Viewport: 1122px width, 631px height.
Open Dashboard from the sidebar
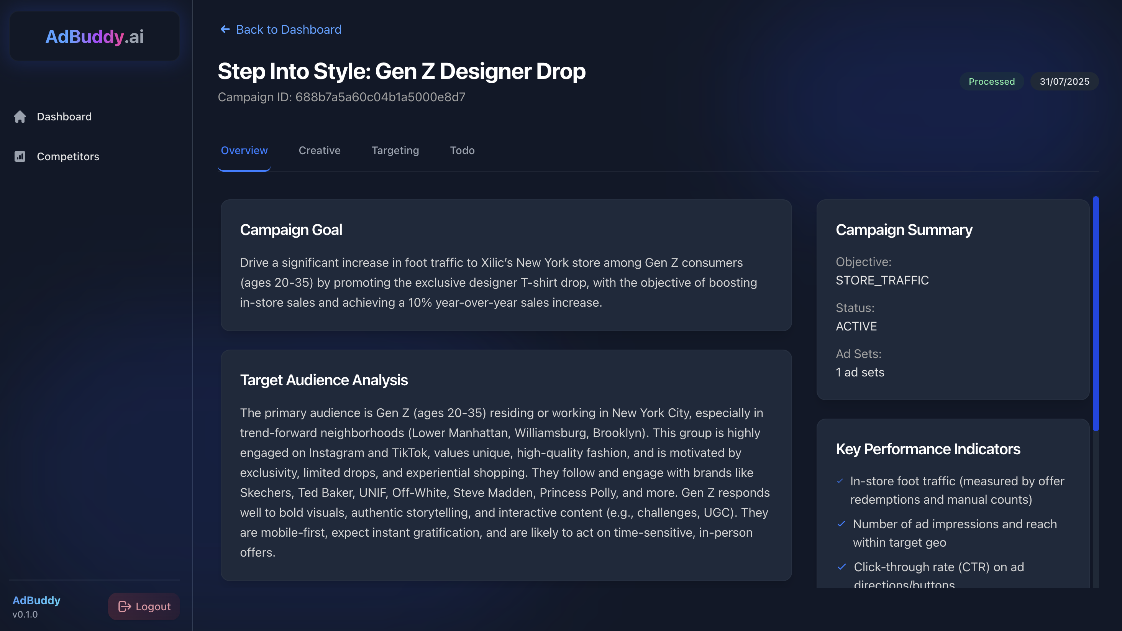pos(64,117)
